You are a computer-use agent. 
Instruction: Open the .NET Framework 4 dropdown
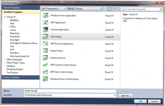[54, 9]
